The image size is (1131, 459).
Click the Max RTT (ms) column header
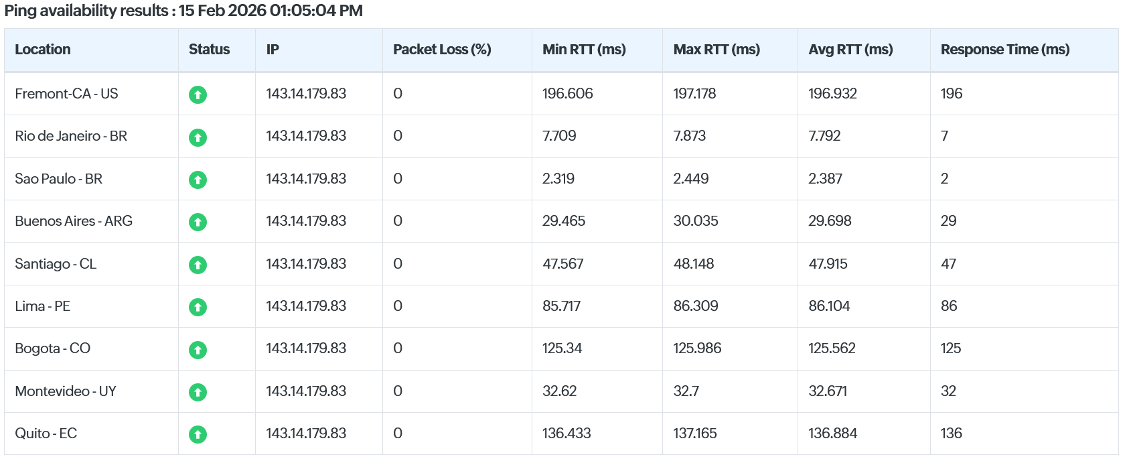pos(717,50)
